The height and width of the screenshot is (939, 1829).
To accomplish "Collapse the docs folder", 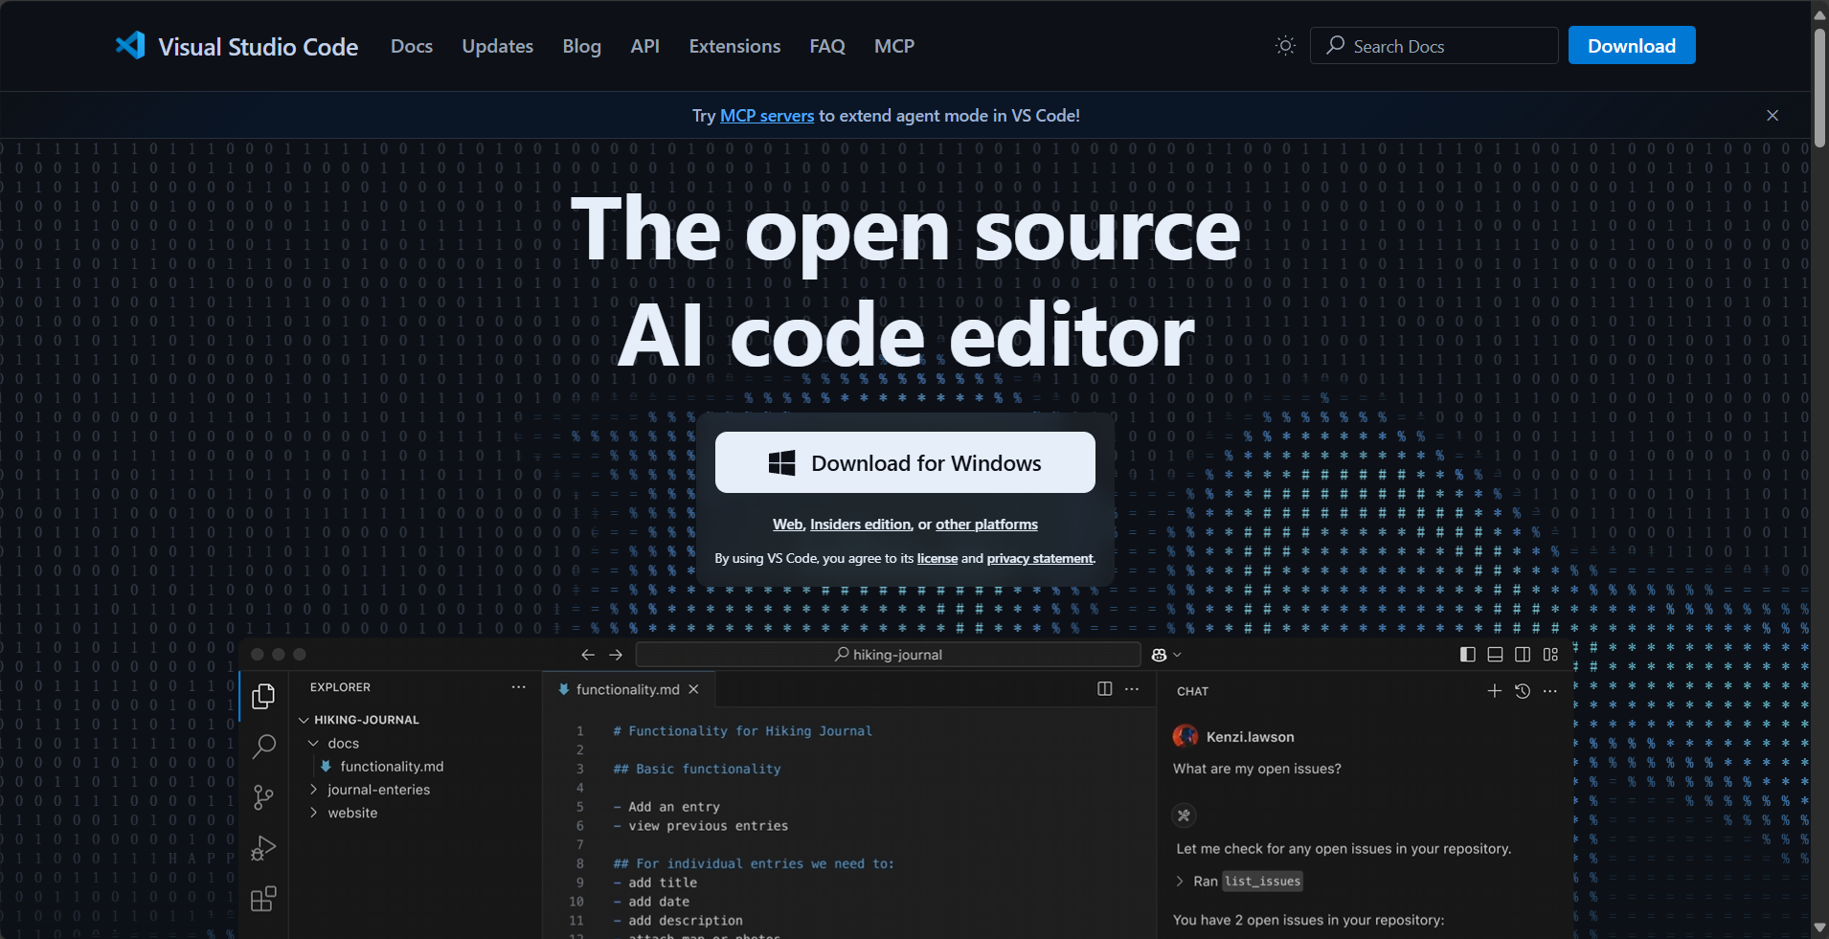I will click(x=313, y=744).
